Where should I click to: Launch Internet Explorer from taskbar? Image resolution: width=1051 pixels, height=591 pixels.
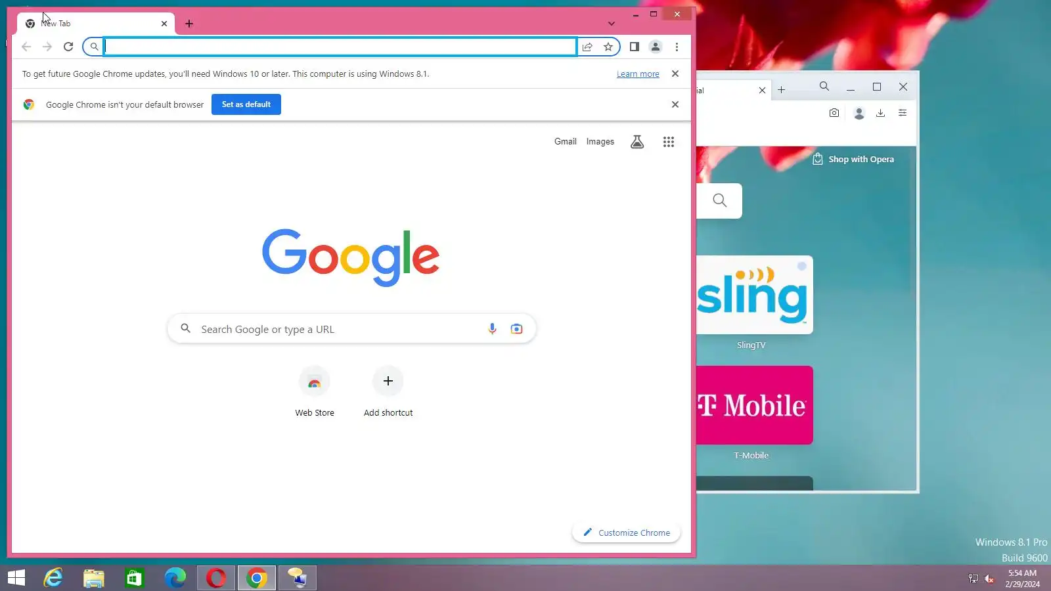[53, 578]
